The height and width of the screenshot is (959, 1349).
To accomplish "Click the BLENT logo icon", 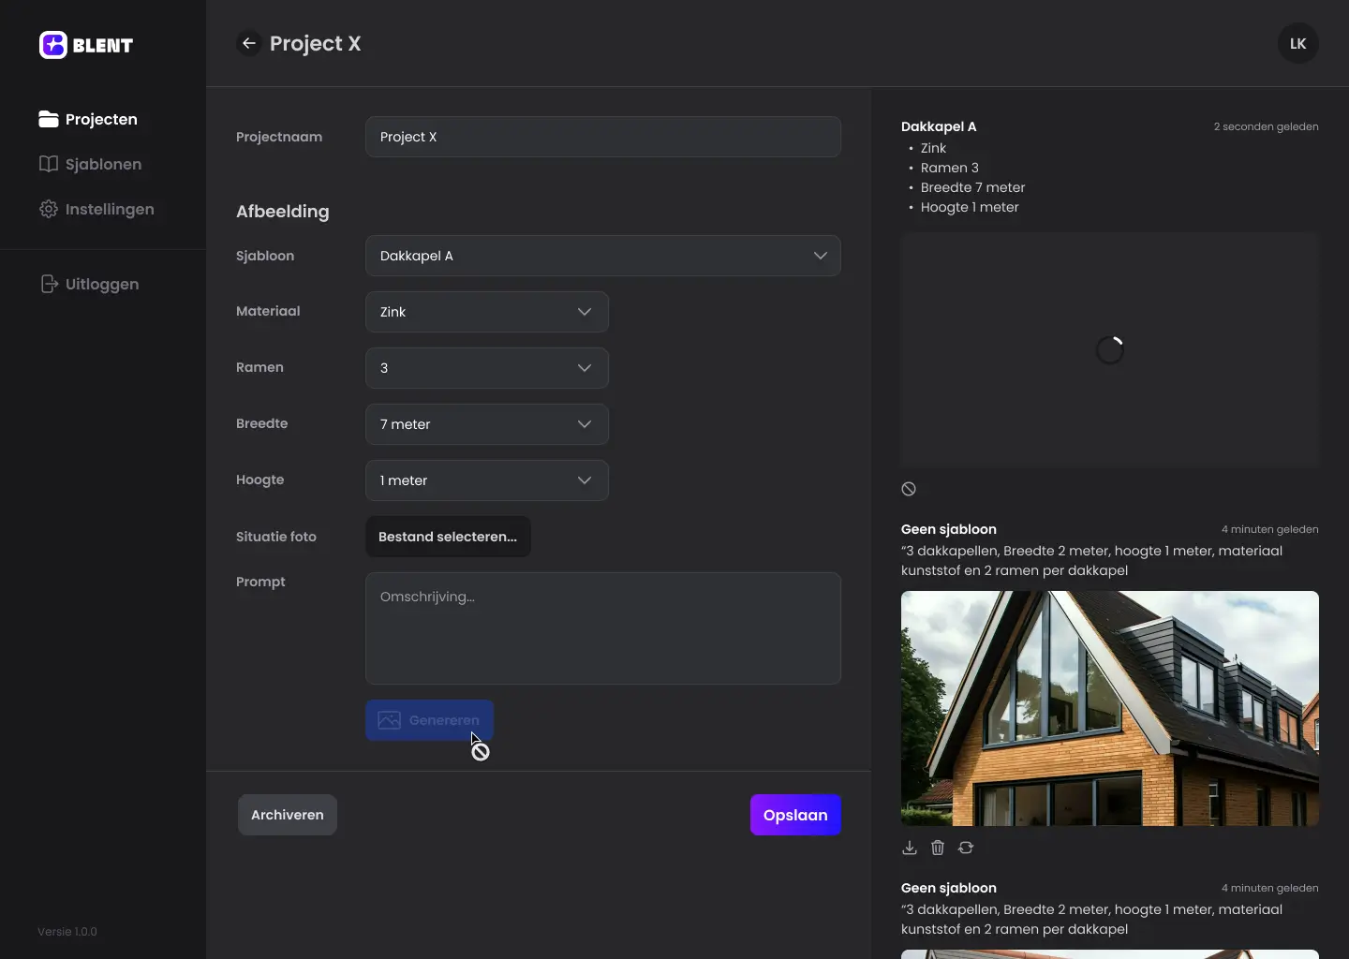I will tap(53, 45).
